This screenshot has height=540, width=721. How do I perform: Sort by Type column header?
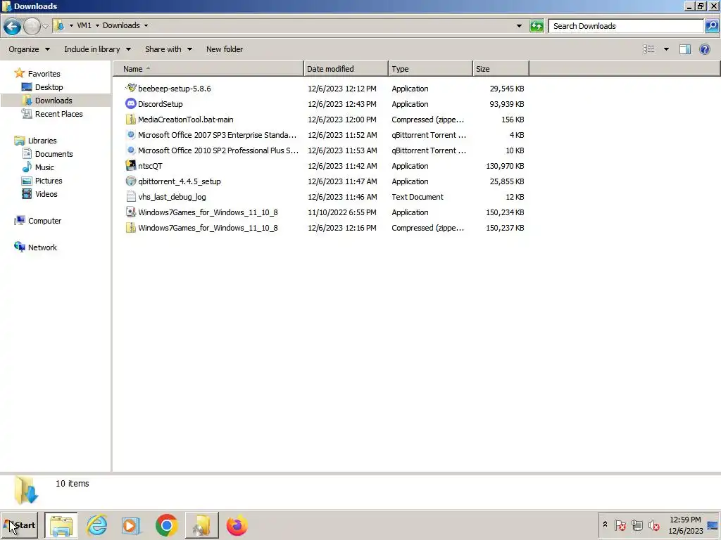pos(430,69)
